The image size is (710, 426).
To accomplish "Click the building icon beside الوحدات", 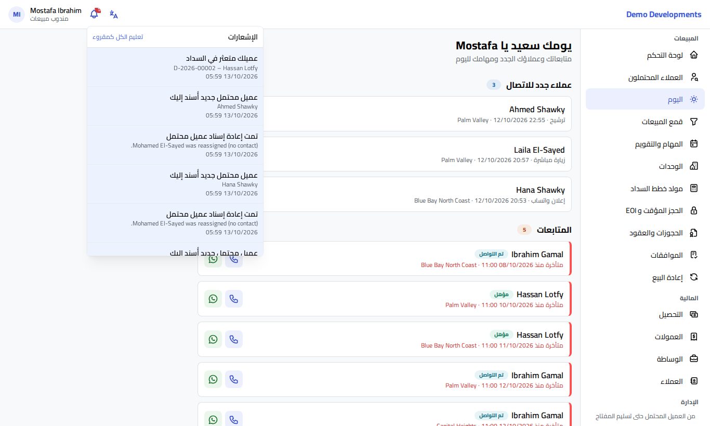I will [x=693, y=166].
